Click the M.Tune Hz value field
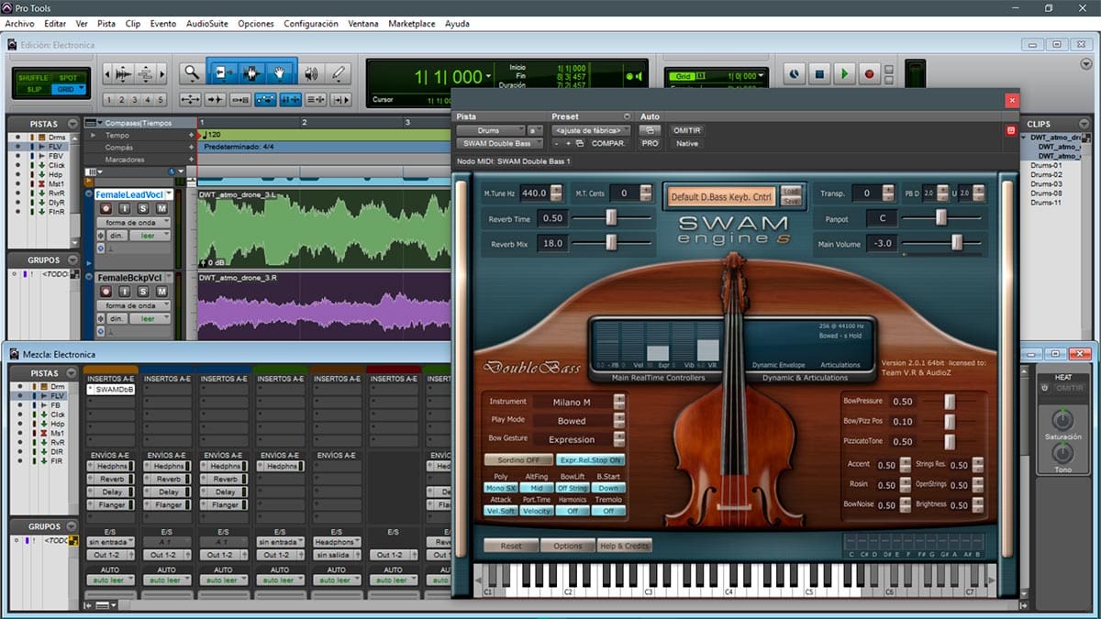1101x619 pixels. (x=533, y=193)
